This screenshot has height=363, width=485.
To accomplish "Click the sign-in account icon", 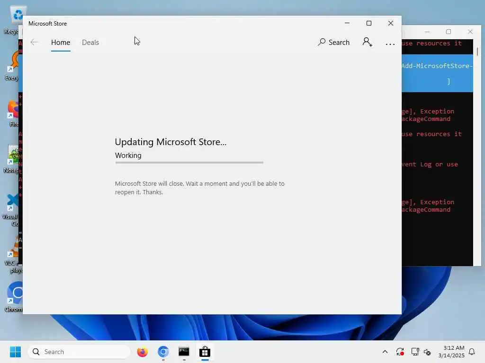I will pyautogui.click(x=367, y=42).
